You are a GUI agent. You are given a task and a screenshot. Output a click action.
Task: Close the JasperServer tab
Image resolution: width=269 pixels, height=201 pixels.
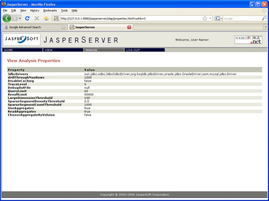[129, 27]
